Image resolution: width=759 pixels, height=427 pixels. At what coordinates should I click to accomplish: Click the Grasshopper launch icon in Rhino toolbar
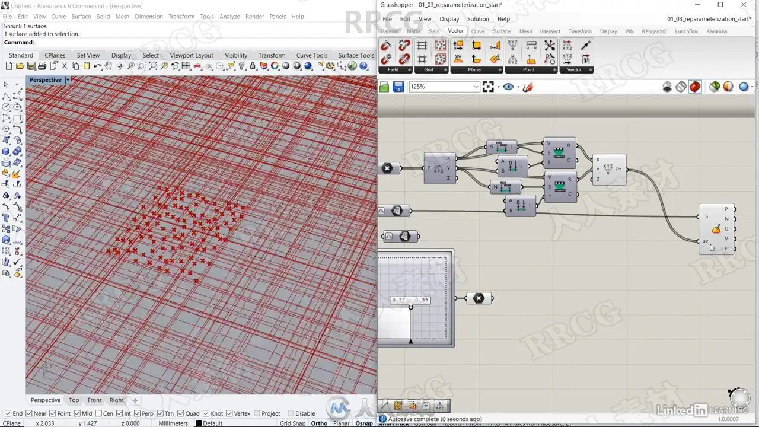click(352, 66)
